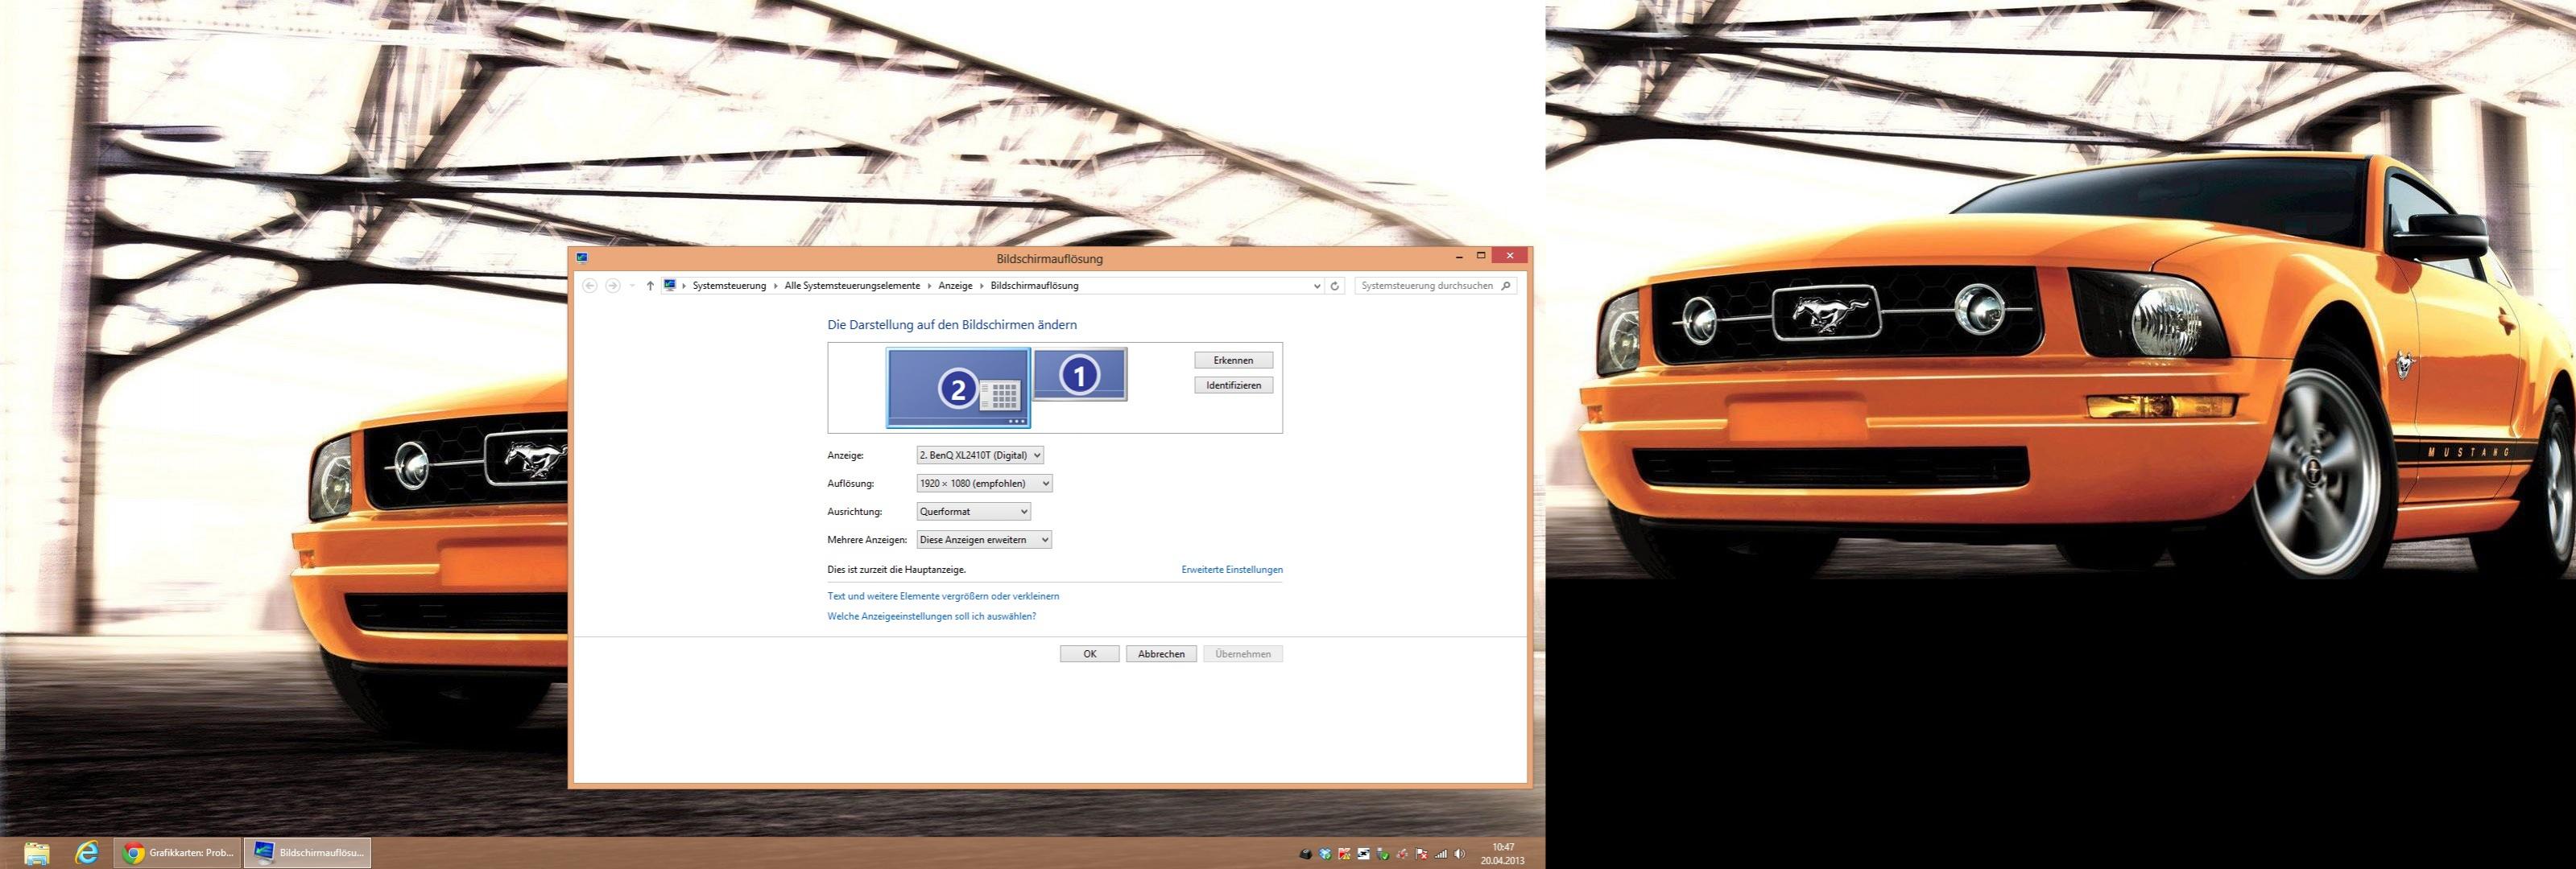Image resolution: width=2576 pixels, height=869 pixels.
Task: Click the search magnifier icon
Action: tap(1506, 286)
